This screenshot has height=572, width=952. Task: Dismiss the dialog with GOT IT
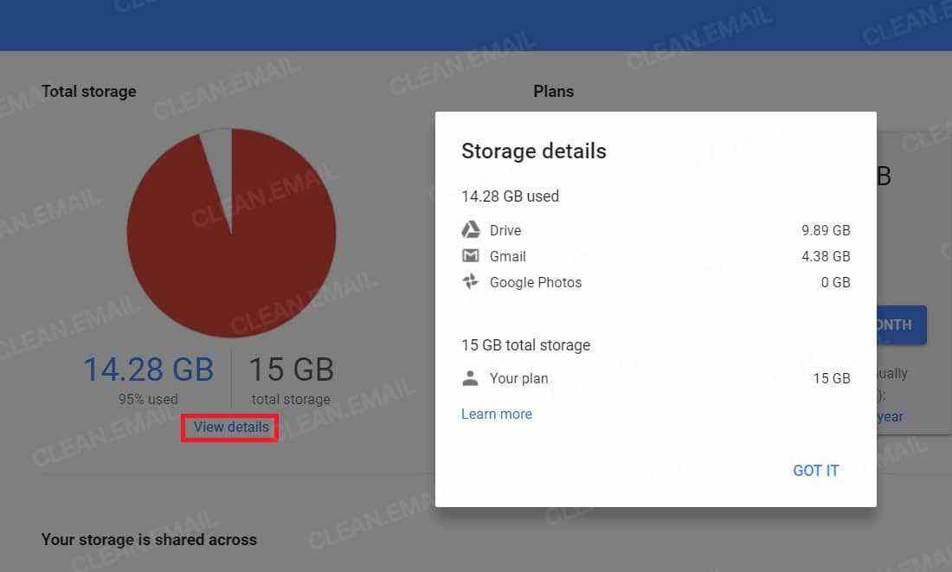point(814,470)
